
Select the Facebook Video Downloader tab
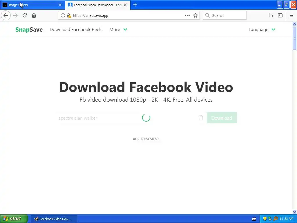(x=98, y=5)
